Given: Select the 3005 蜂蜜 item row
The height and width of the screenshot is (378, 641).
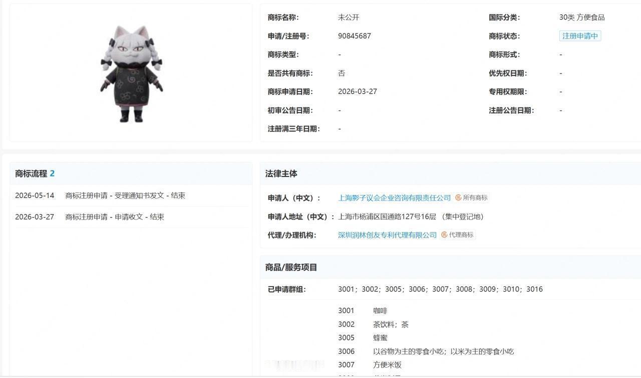Looking at the screenshot, I should point(363,337).
